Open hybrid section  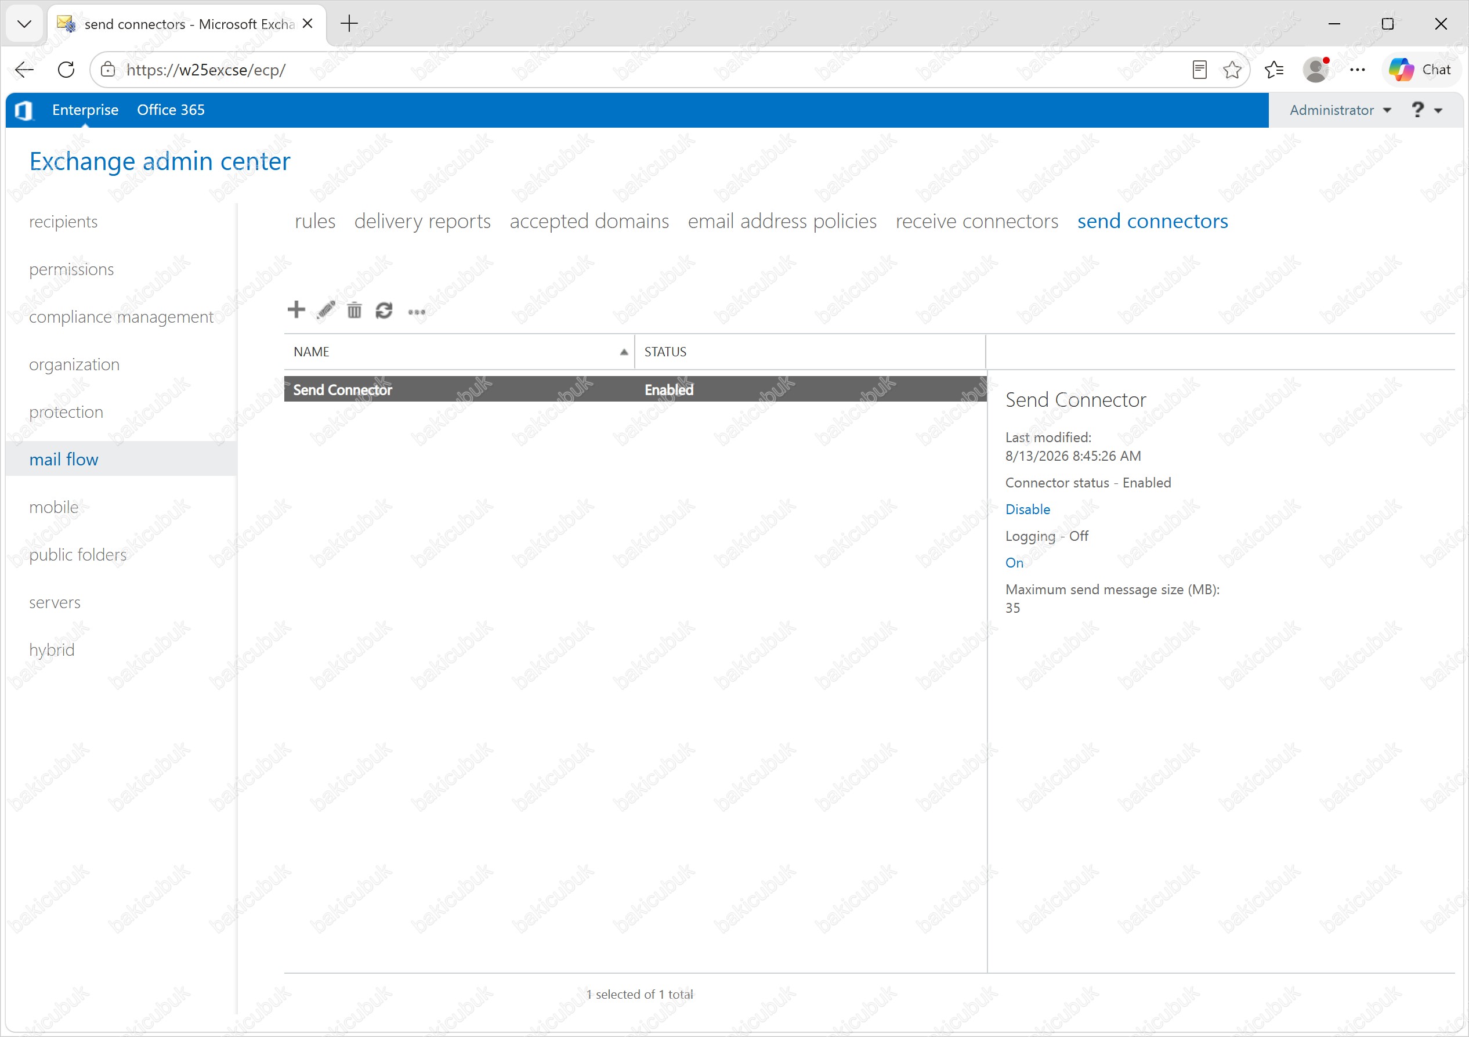coord(52,650)
